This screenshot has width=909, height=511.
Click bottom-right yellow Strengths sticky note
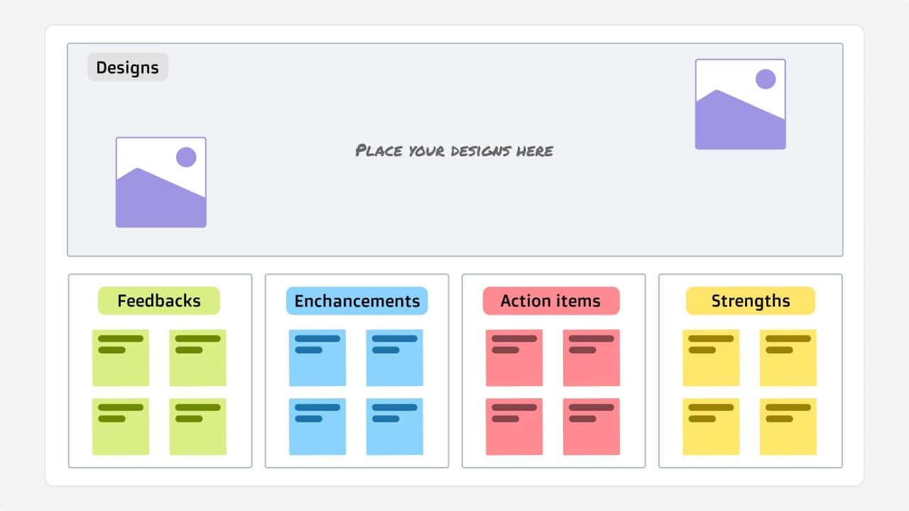[788, 427]
